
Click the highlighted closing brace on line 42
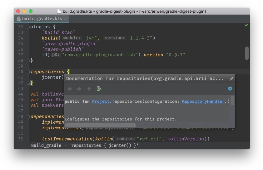click(32, 83)
